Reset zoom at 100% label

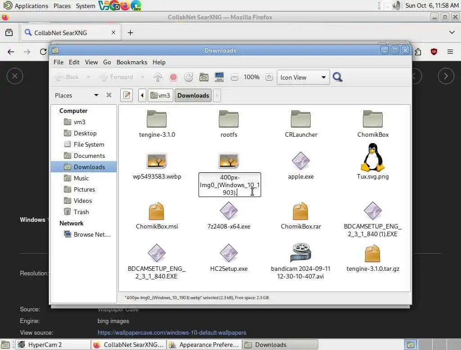coord(252,77)
